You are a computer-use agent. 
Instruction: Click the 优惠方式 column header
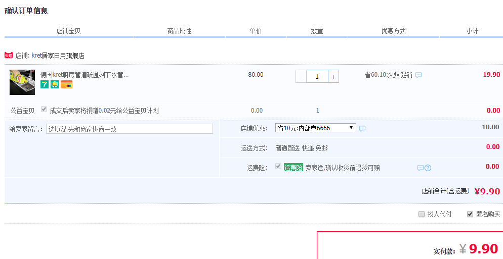(x=393, y=31)
